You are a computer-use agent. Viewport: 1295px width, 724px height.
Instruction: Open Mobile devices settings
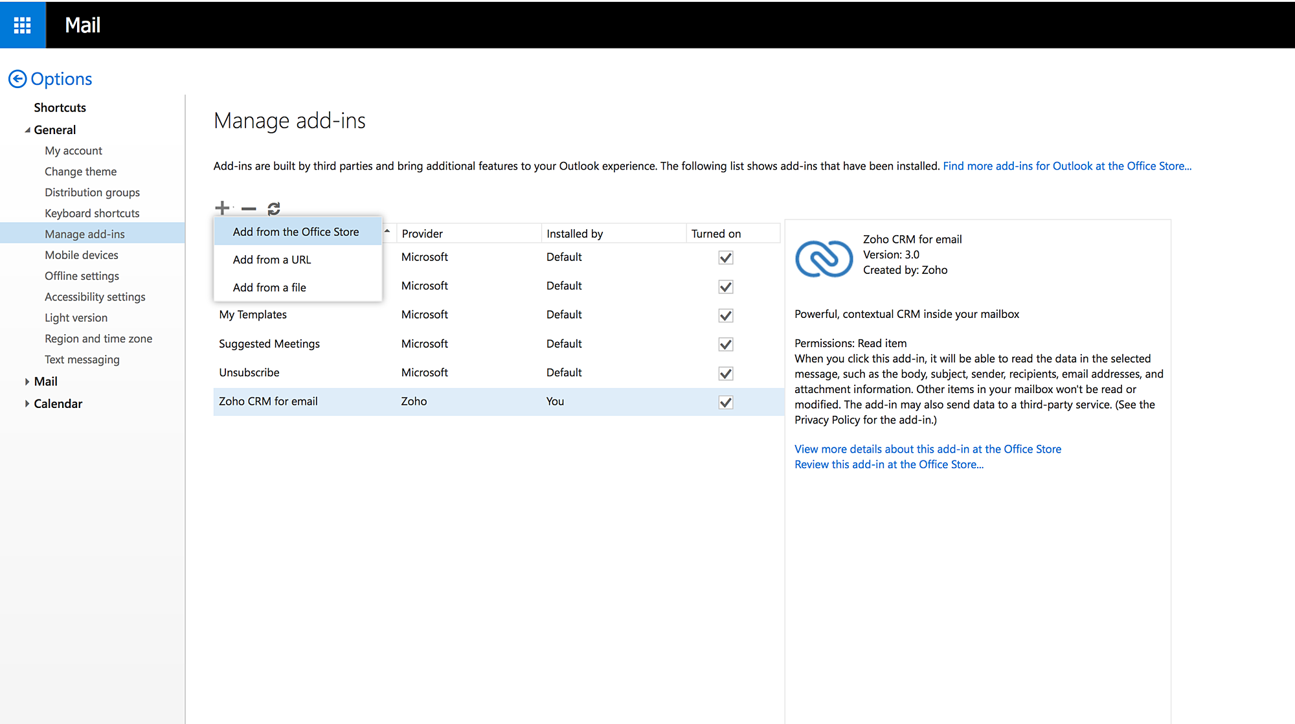82,255
